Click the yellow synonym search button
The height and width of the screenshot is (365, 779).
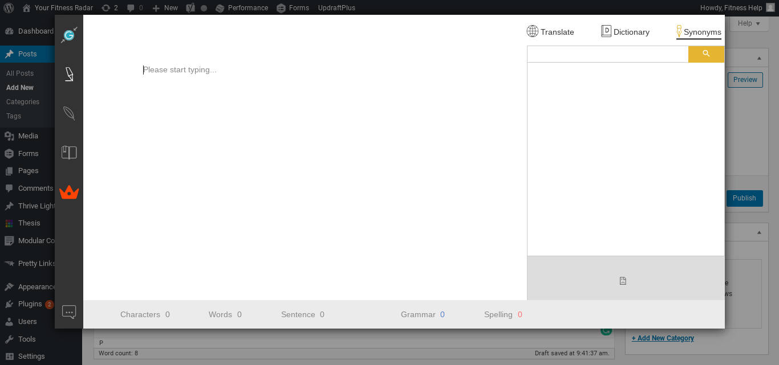pyautogui.click(x=706, y=54)
